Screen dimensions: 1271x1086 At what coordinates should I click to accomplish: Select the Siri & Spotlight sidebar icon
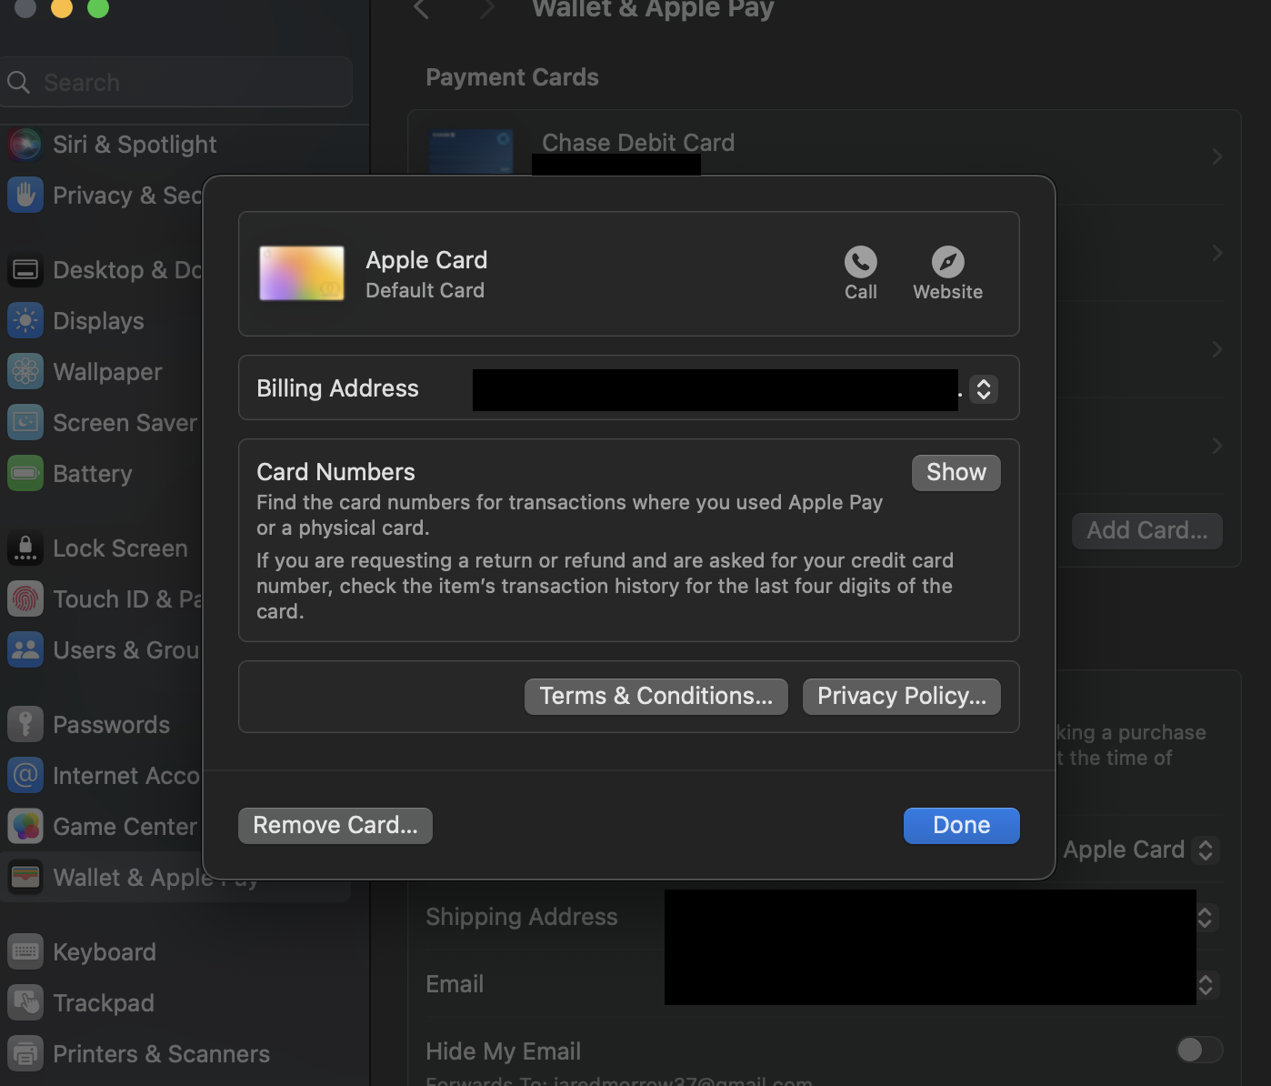tap(25, 144)
